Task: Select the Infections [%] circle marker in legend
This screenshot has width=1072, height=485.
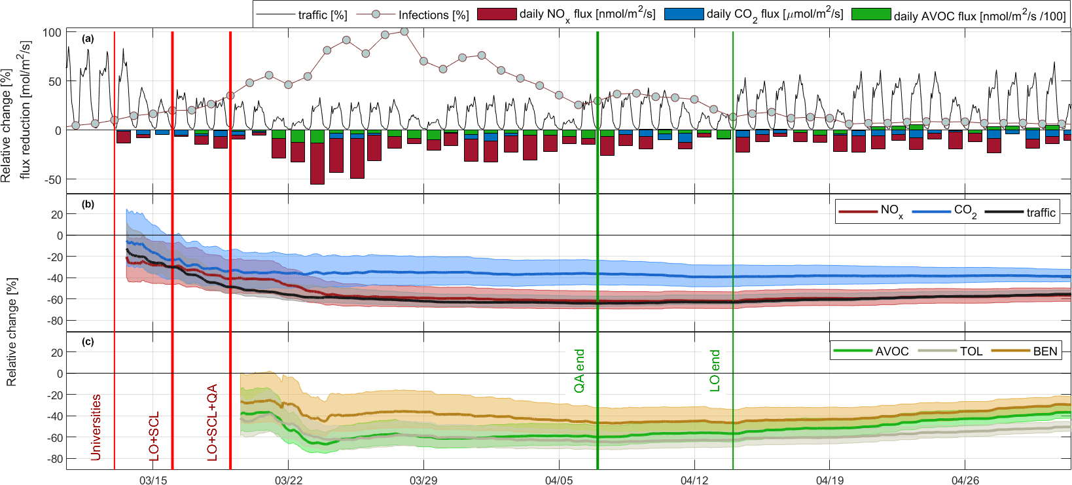Action: 376,14
